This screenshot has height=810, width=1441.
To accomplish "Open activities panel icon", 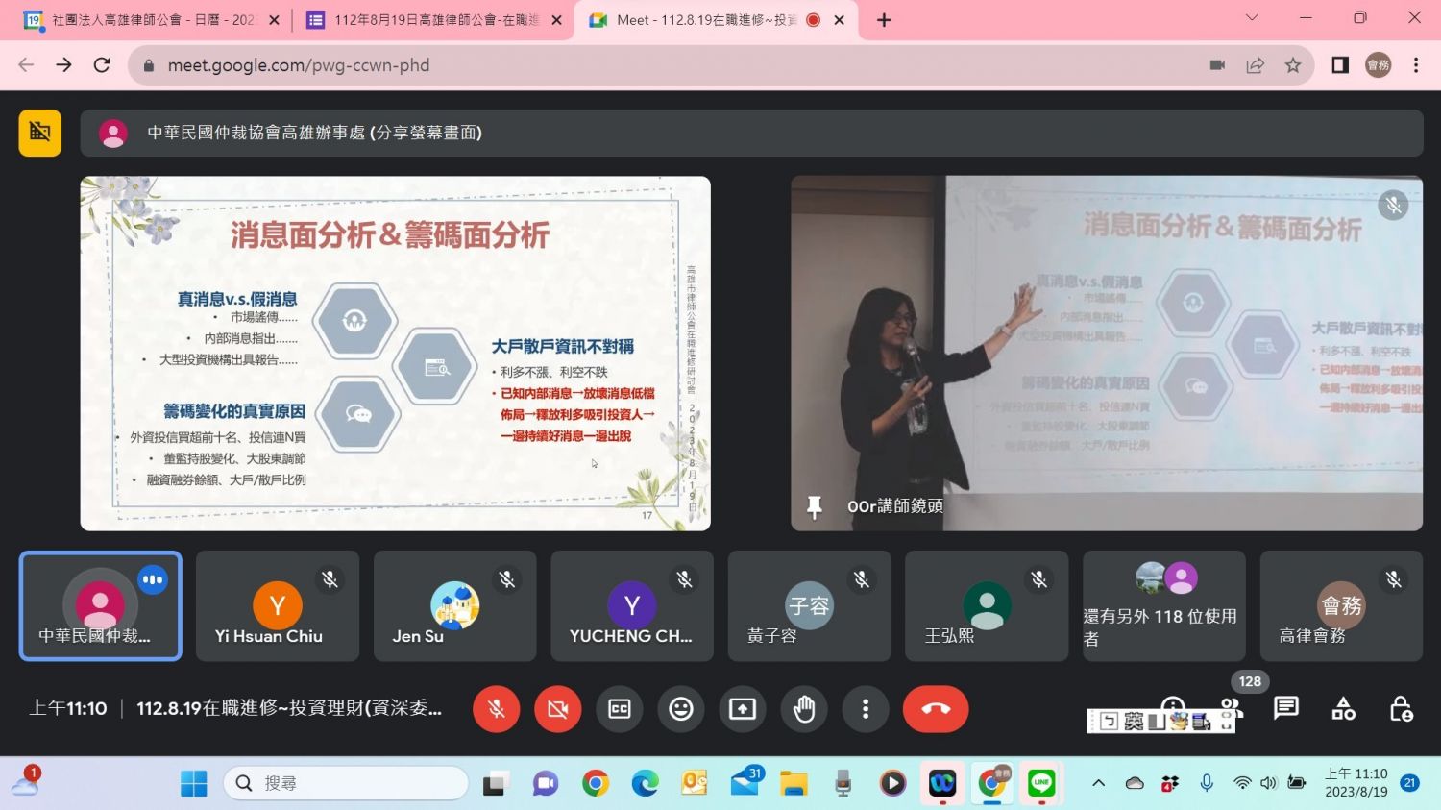I will coord(1344,709).
